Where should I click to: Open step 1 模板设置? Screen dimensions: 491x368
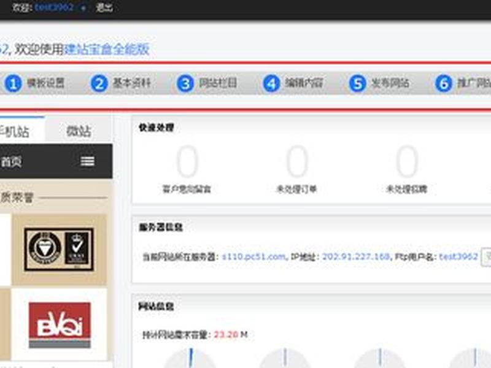(34, 83)
